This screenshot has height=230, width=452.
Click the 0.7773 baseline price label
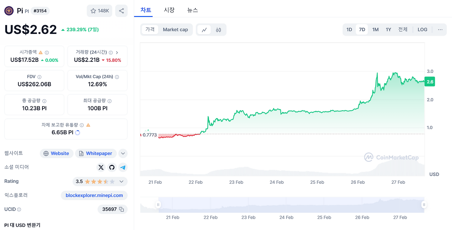[x=150, y=135]
